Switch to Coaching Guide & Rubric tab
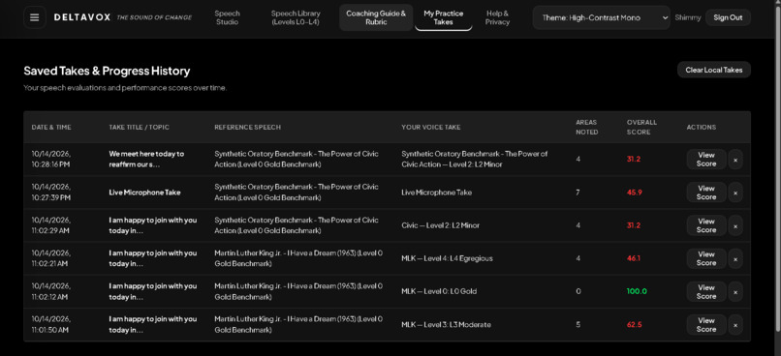Screen dimensions: 781x356 tap(376, 17)
